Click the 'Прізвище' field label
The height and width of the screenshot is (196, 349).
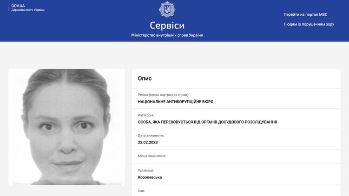click(146, 170)
